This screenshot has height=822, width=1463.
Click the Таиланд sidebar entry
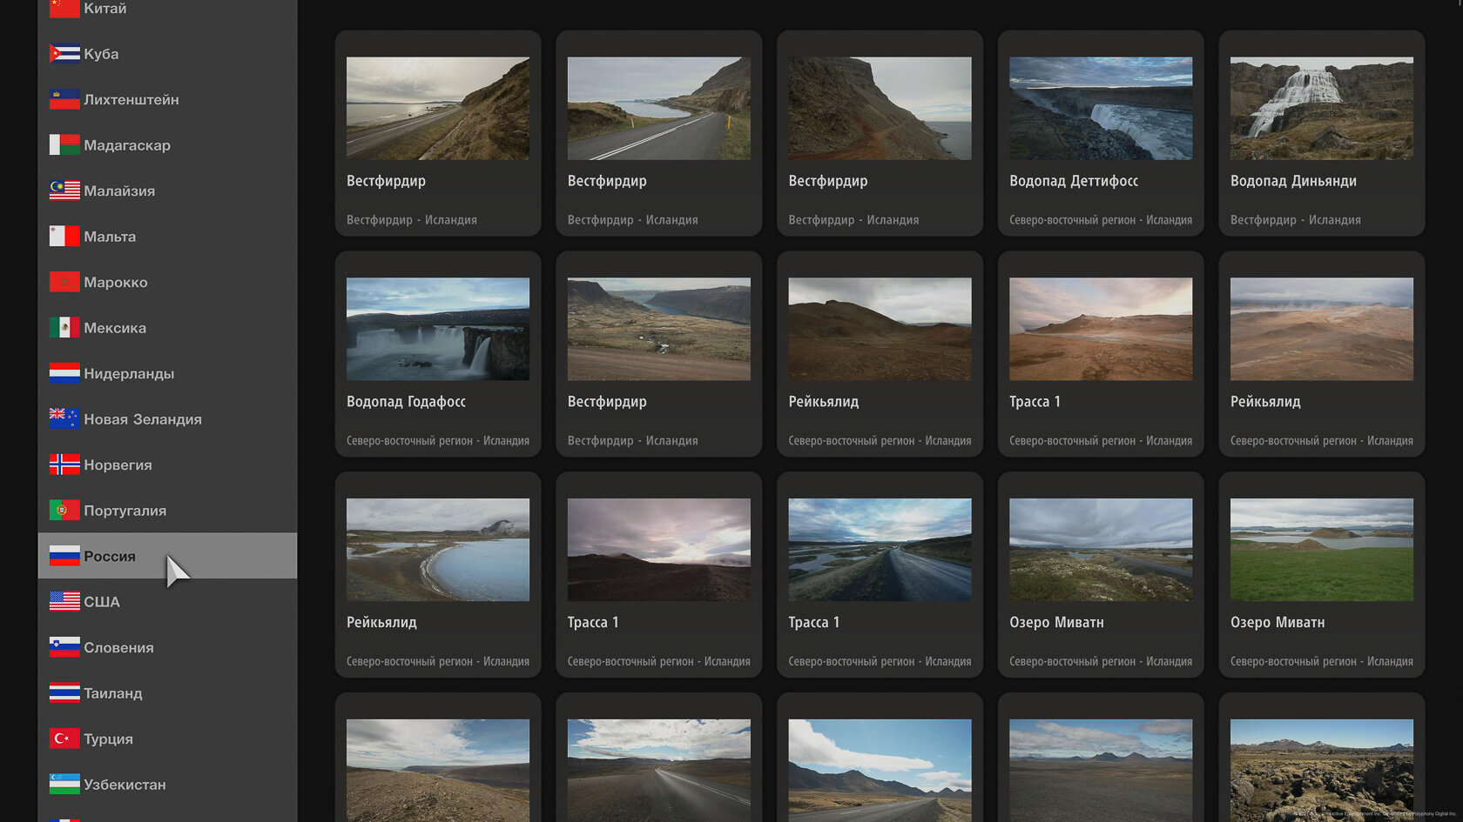point(167,693)
